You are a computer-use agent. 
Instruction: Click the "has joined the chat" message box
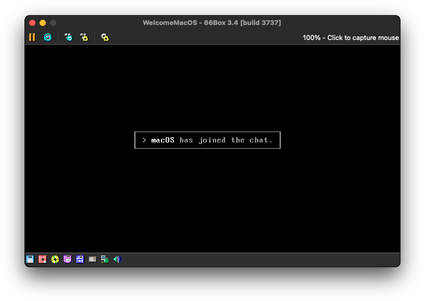[x=207, y=140]
